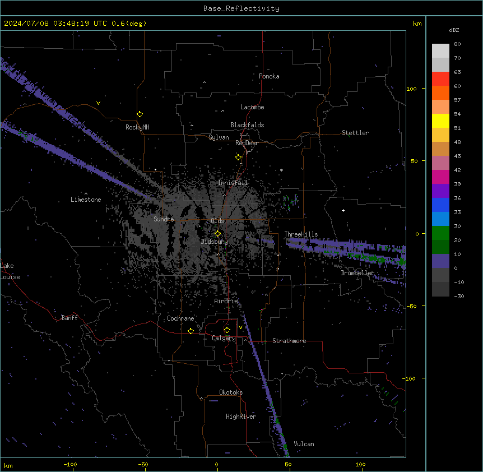Click the 100 tick on vertical axis
Screen dimensions: 483x472
pyautogui.click(x=411, y=89)
